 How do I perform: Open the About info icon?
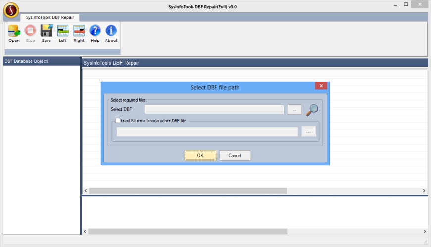click(111, 31)
